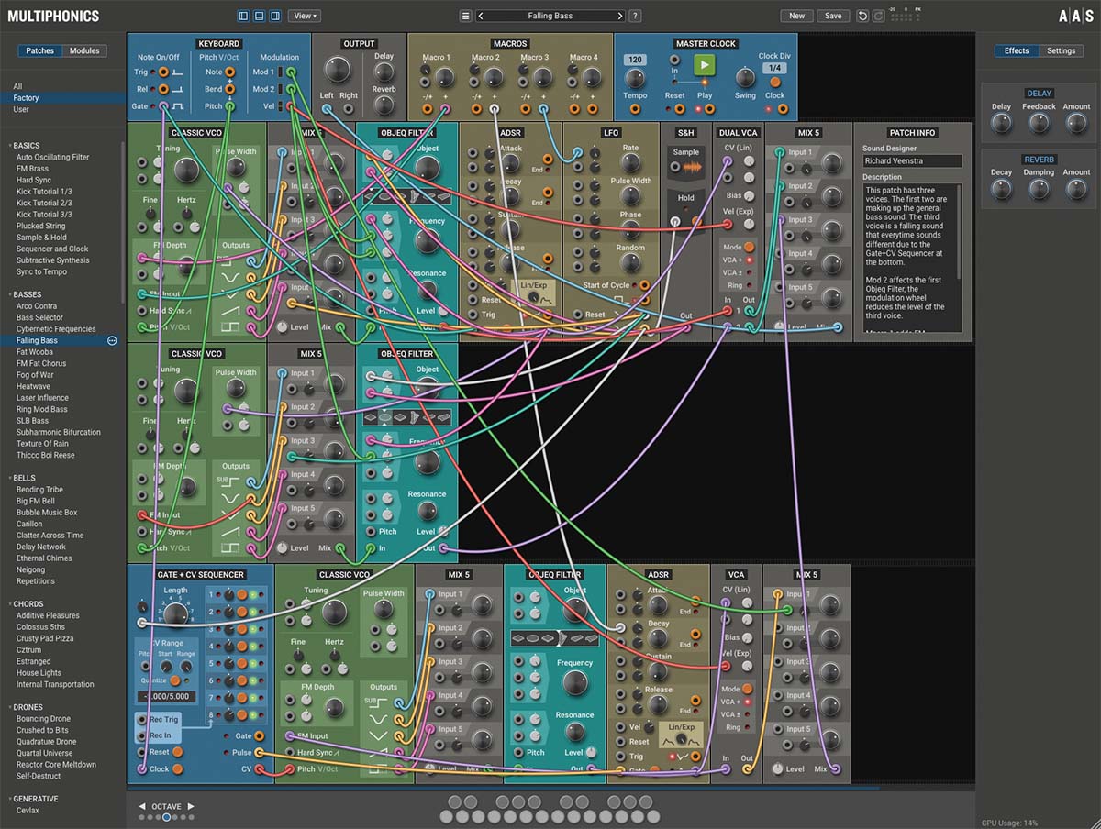Load the Fat Wooba patch
Viewport: 1101px width, 829px height.
34,352
